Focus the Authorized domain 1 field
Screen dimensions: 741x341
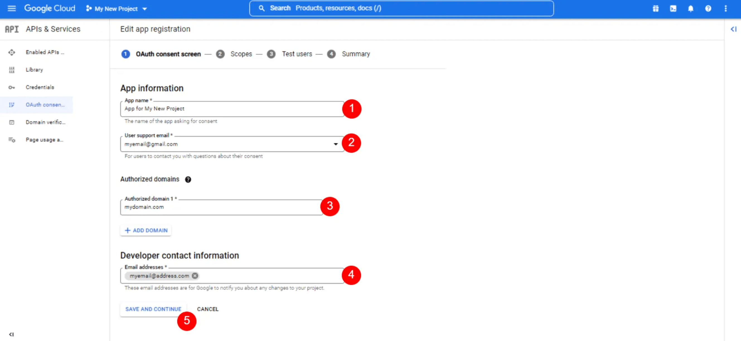coord(221,207)
